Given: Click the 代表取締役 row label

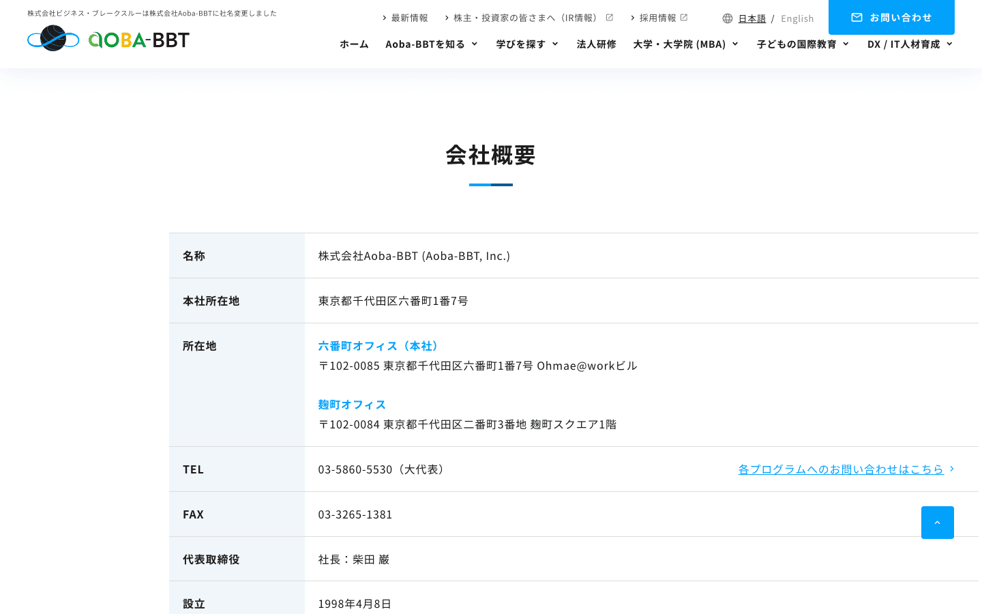Looking at the screenshot, I should (211, 559).
